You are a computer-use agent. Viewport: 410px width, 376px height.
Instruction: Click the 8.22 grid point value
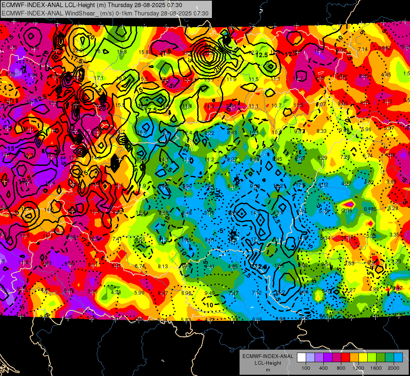click(x=209, y=133)
